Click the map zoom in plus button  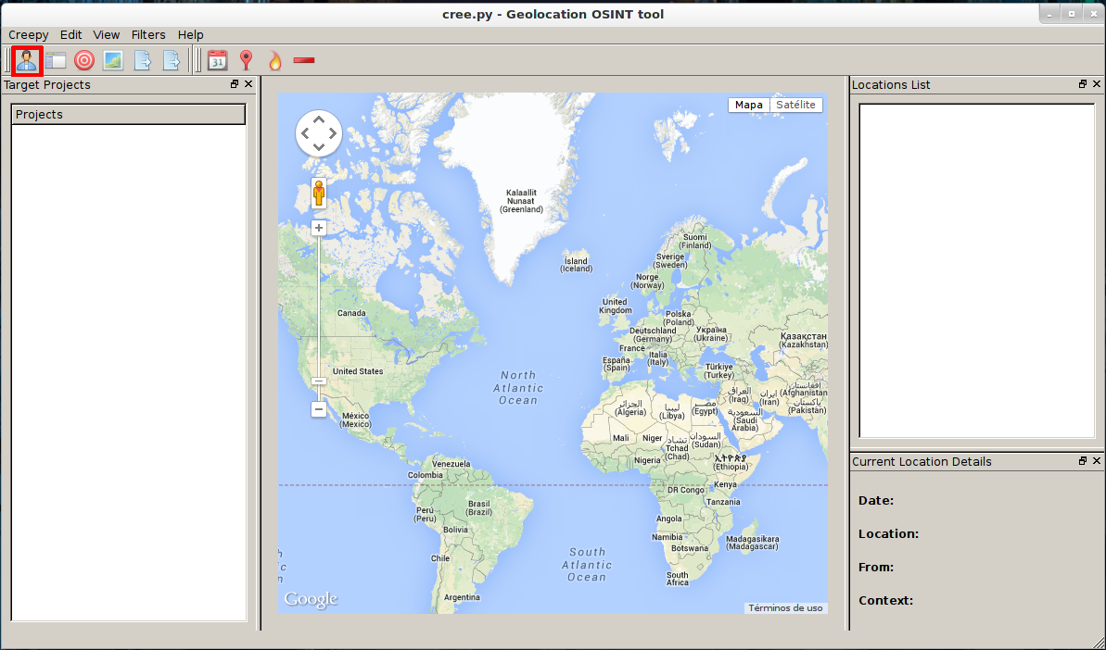pos(319,228)
